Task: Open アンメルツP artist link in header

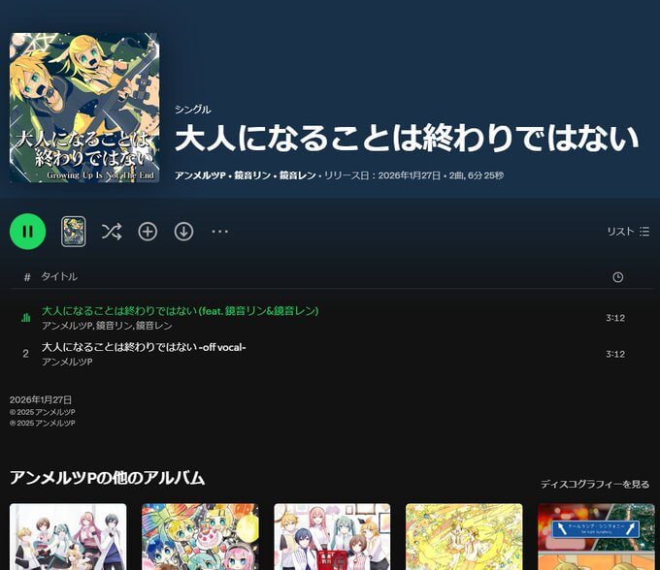Action: point(201,176)
